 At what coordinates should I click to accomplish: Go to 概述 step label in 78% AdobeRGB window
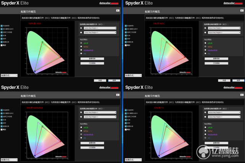4,130
